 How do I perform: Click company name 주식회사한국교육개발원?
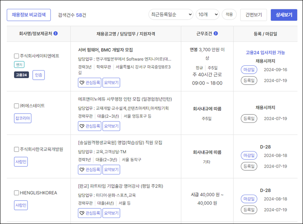(x=42, y=149)
